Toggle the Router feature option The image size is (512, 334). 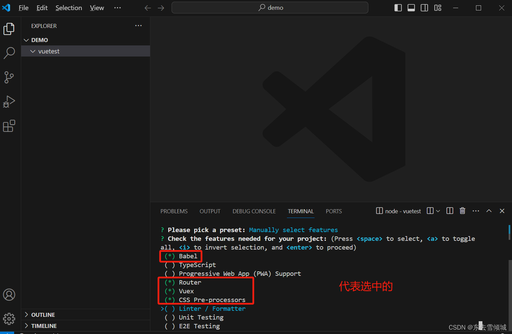(x=183, y=283)
